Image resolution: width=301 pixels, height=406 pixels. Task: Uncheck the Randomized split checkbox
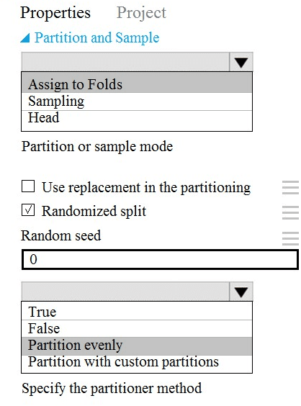coord(28,210)
